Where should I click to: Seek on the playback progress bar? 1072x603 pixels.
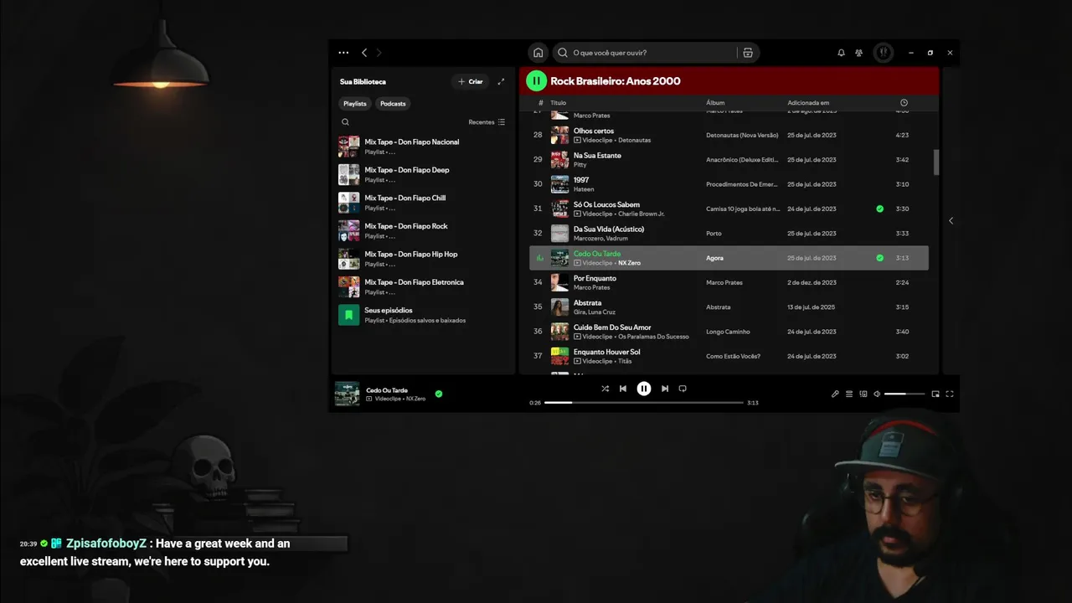[x=644, y=403]
